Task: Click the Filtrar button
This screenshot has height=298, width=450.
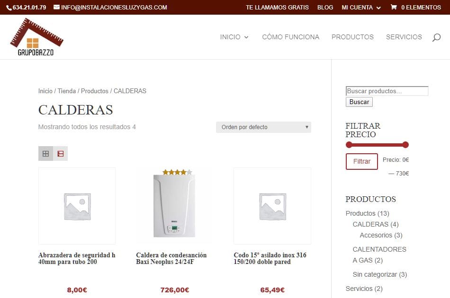Action: click(361, 161)
